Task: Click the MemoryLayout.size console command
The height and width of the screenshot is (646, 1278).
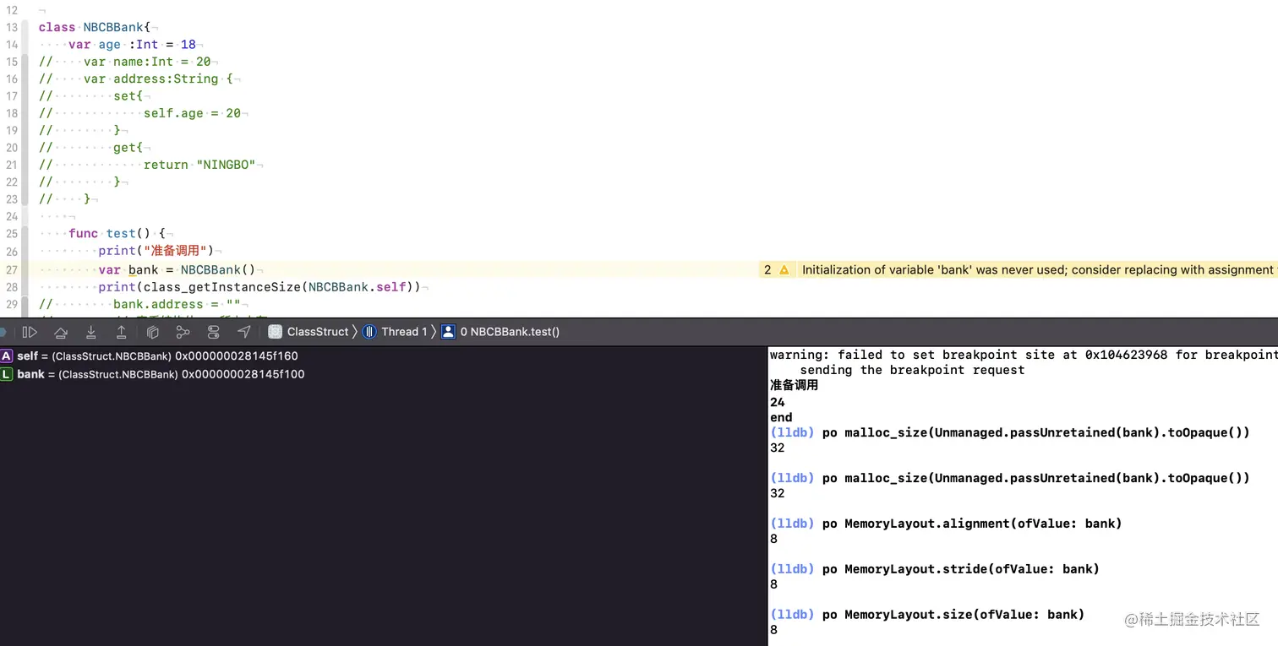Action: click(927, 615)
